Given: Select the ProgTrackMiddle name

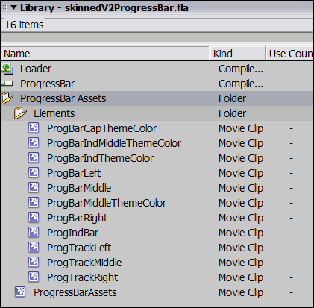Looking at the screenshot, I should pos(84,263).
